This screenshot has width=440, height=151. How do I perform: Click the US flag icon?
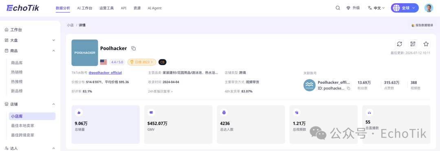tap(103, 62)
